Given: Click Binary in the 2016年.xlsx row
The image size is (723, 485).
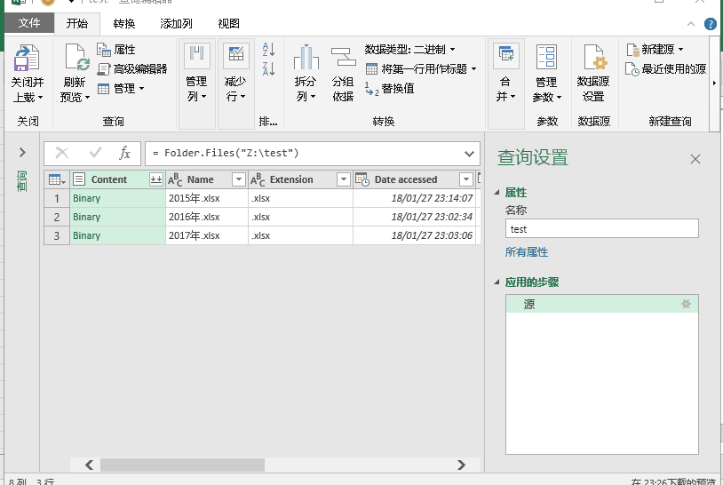Looking at the screenshot, I should 87,217.
